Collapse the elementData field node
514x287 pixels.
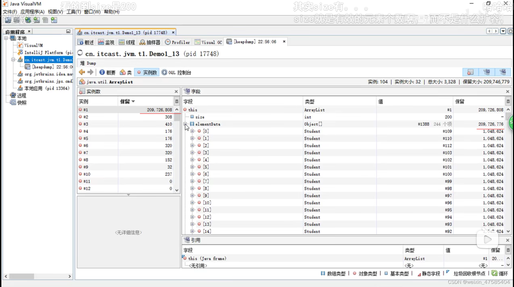click(185, 124)
